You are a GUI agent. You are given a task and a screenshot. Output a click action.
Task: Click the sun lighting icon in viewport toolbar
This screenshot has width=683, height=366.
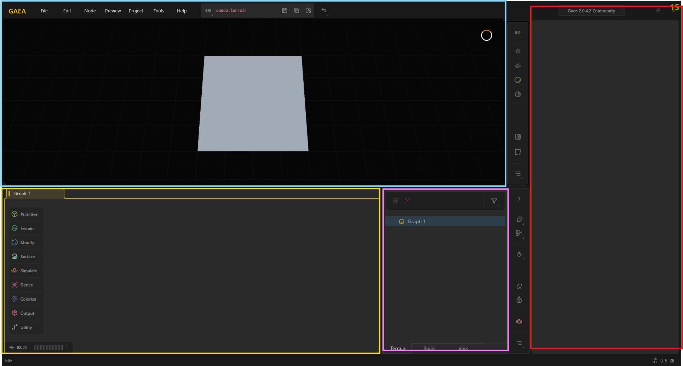pyautogui.click(x=518, y=51)
